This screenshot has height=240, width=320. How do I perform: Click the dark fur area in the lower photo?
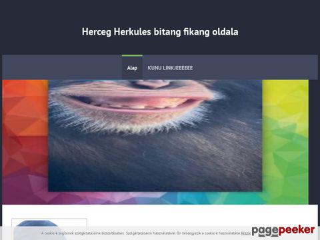pos(155,167)
